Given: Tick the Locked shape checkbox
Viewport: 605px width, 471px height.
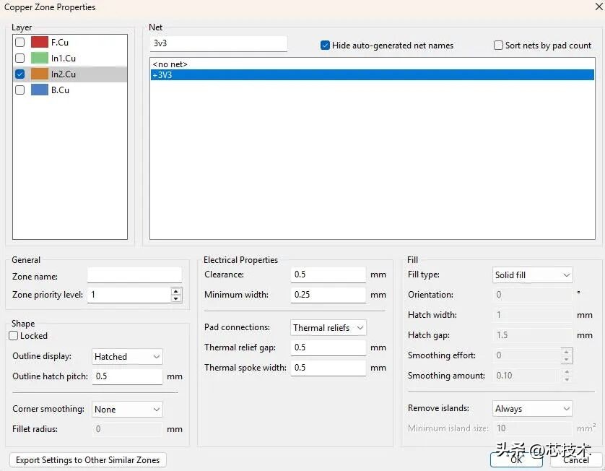Looking at the screenshot, I should point(14,335).
